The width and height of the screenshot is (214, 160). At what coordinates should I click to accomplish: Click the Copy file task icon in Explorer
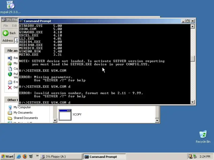pyautogui.click(x=10, y=69)
